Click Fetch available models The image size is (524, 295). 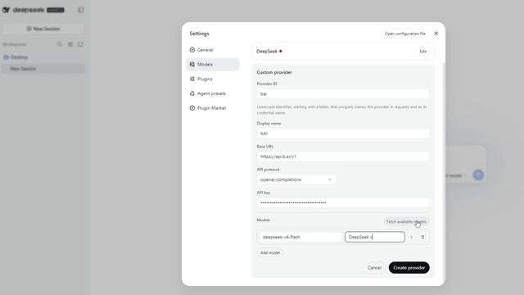[x=406, y=221]
